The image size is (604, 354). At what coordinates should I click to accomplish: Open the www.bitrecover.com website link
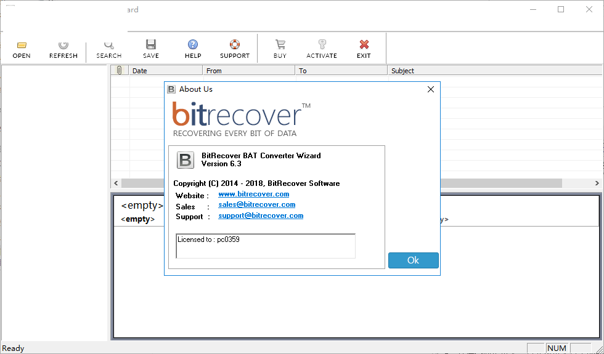click(x=253, y=195)
